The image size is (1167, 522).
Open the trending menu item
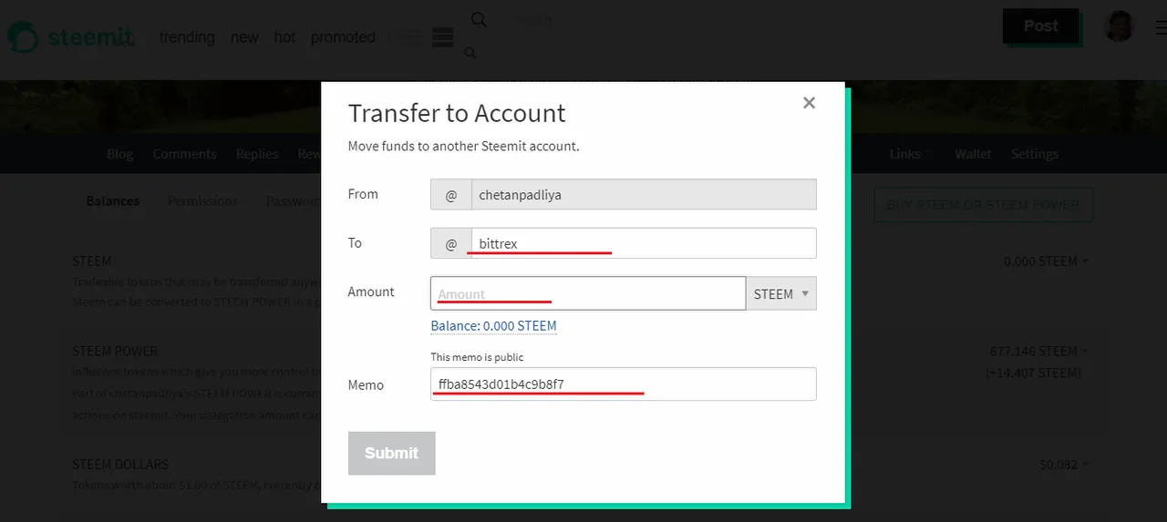(187, 37)
